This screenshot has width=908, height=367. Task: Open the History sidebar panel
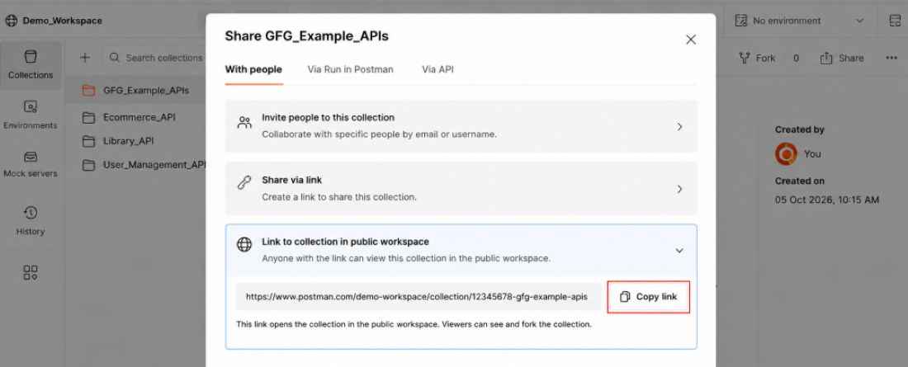point(30,220)
